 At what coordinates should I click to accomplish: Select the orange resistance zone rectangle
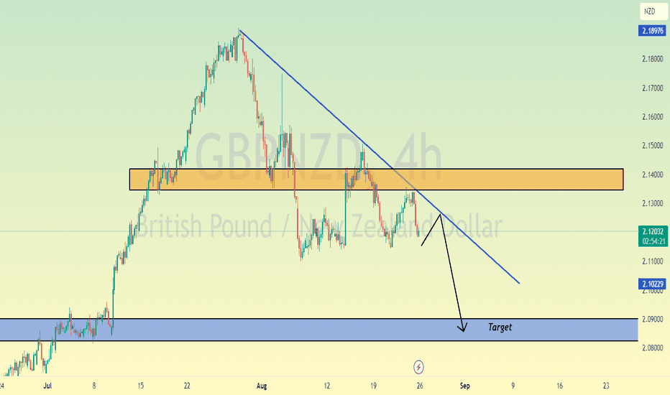pyautogui.click(x=376, y=180)
